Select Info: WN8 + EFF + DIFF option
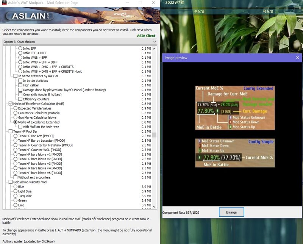The image size is (303, 244). tap(20, 62)
